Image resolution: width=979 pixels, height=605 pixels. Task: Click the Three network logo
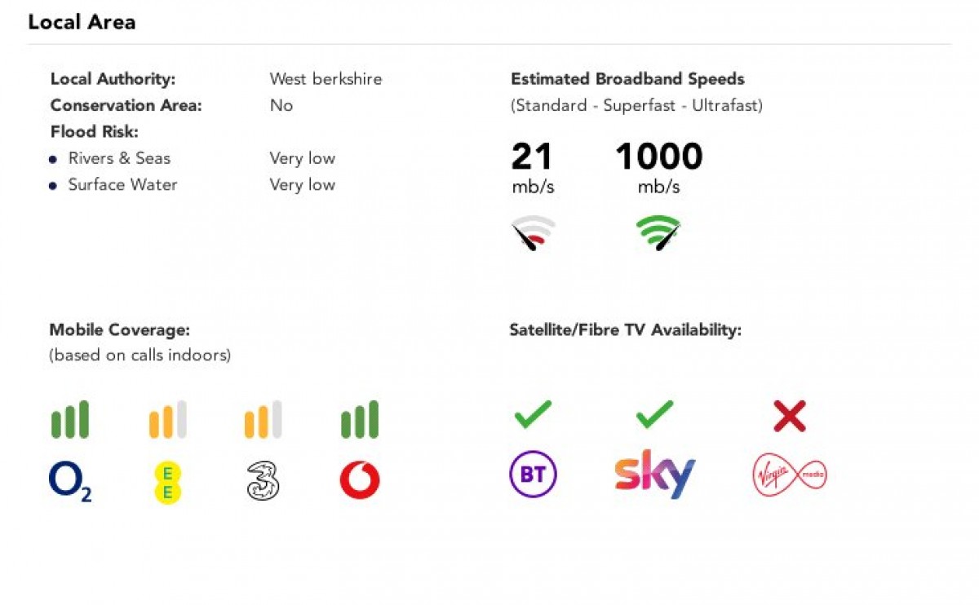click(263, 481)
